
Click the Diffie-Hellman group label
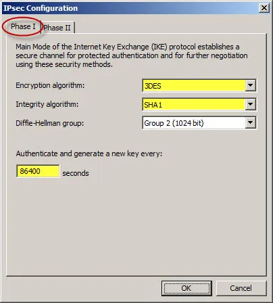click(49, 123)
